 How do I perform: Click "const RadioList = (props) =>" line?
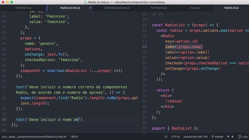click(x=185, y=25)
